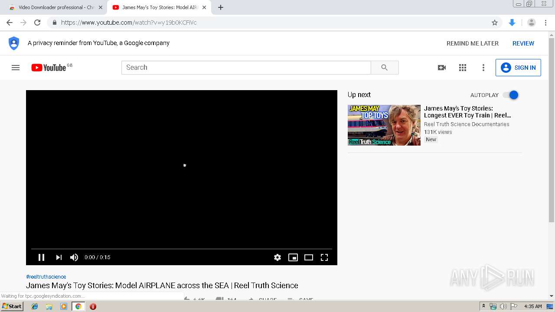The height and width of the screenshot is (312, 555).
Task: Open James May's Toy Stories: Longest EVER title
Action: (x=467, y=112)
